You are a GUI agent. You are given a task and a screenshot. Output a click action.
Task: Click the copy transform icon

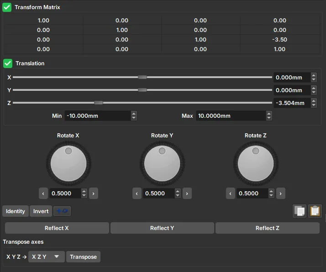point(300,211)
